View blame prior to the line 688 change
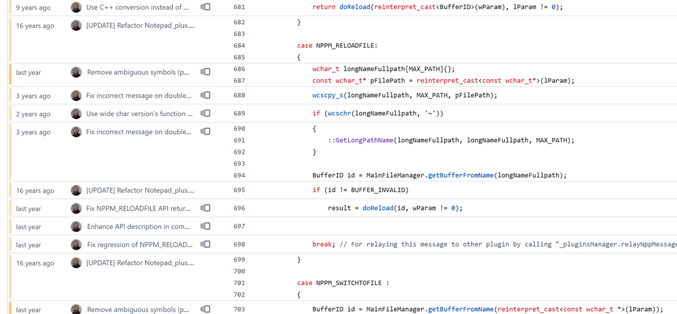The width and height of the screenshot is (677, 314). point(206,95)
